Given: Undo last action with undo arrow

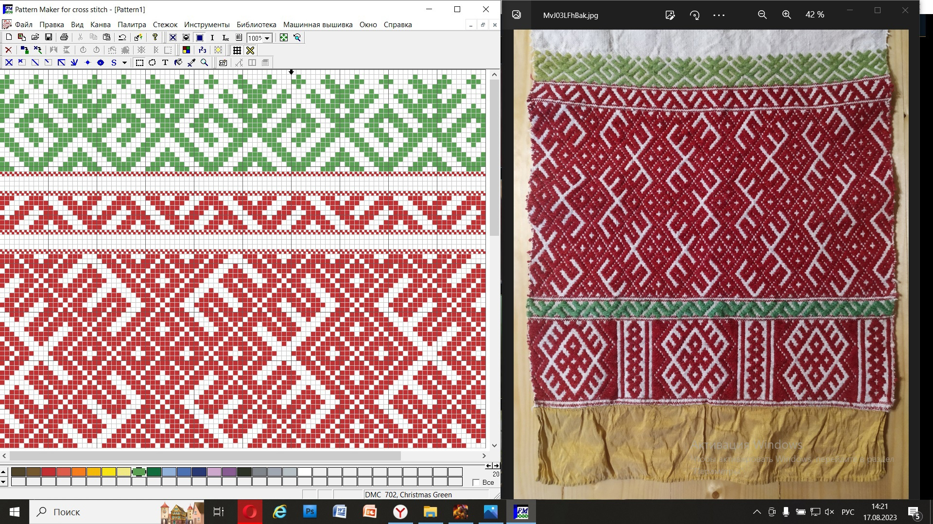Looking at the screenshot, I should tap(122, 37).
